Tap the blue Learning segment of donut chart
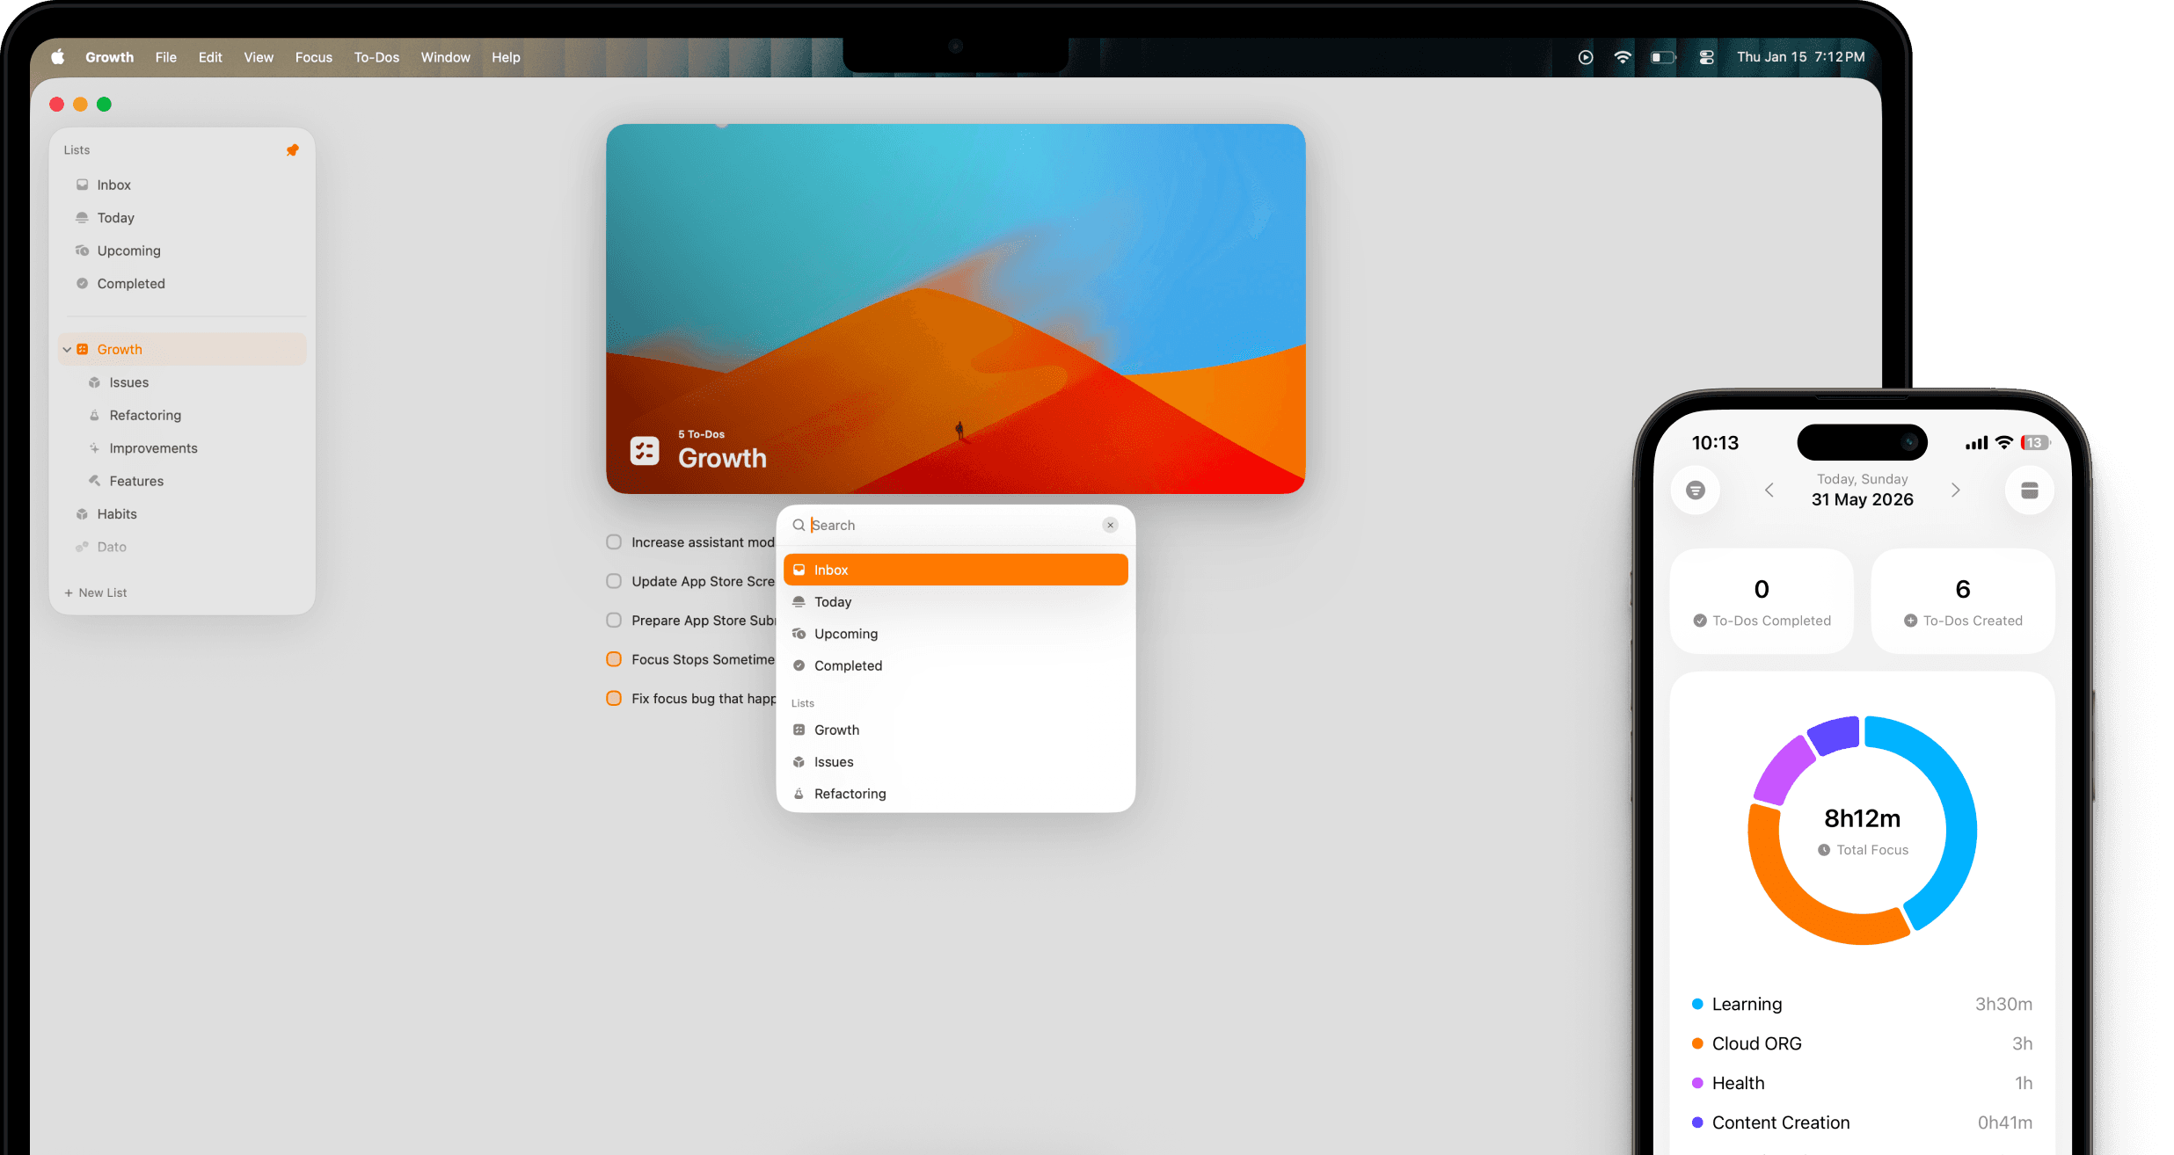Screen dimensions: 2174x1155 coord(1959,817)
